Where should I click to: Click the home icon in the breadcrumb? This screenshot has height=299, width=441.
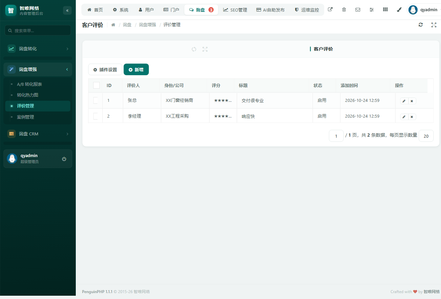pos(113,25)
